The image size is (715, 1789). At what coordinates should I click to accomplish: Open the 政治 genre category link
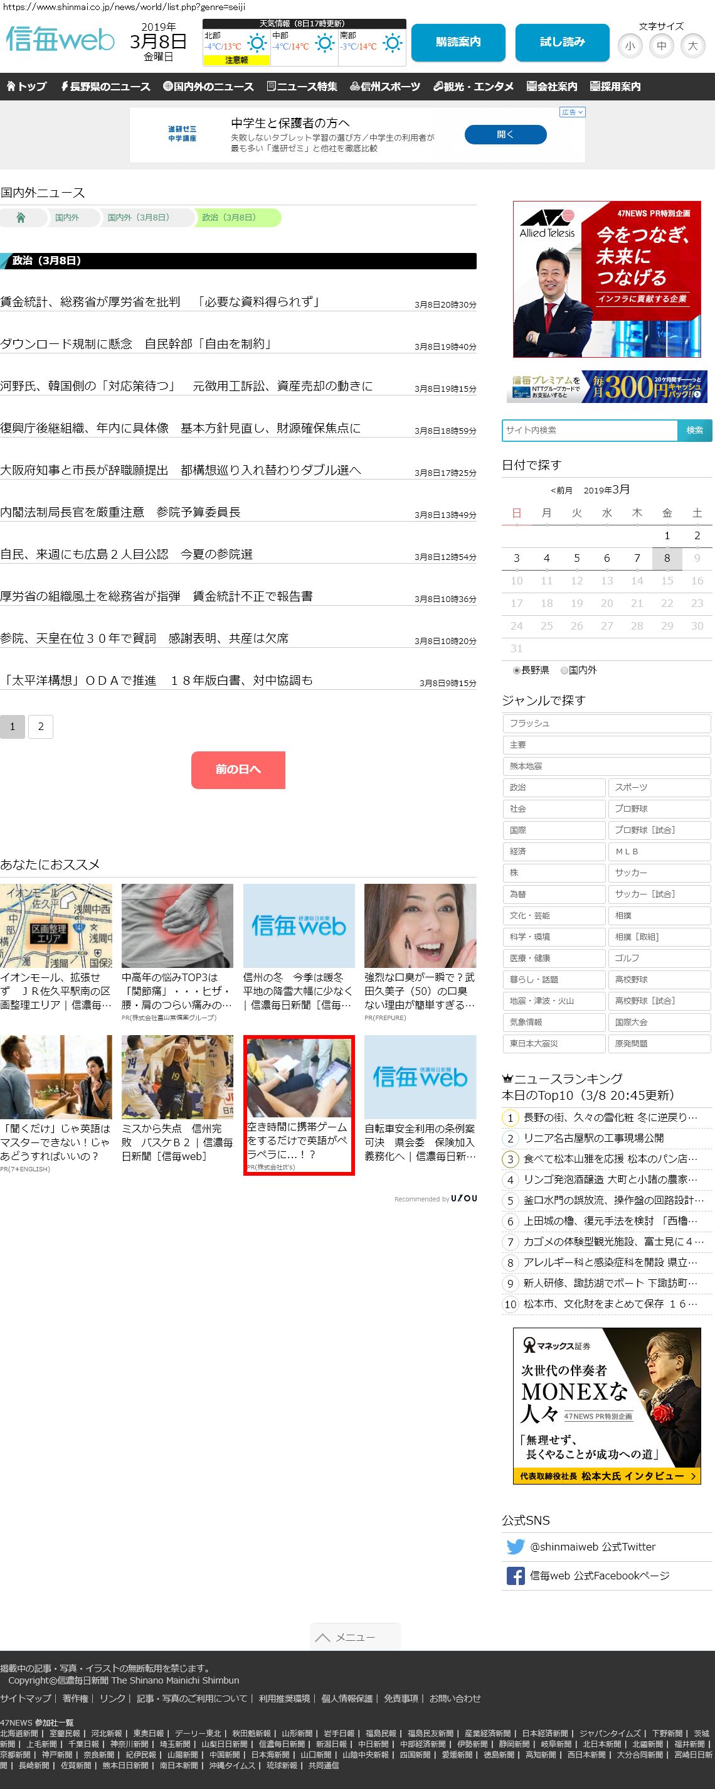tap(553, 788)
